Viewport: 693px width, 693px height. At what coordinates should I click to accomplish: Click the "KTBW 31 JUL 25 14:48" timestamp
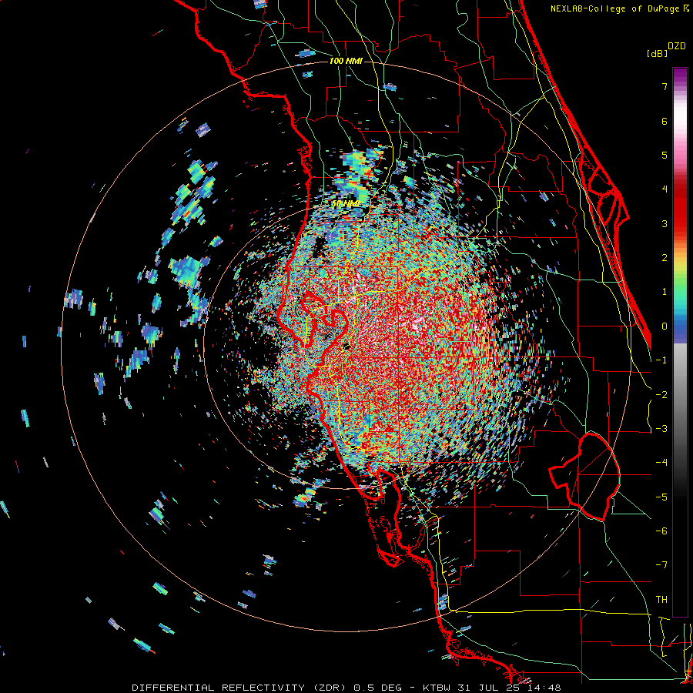pos(492,688)
